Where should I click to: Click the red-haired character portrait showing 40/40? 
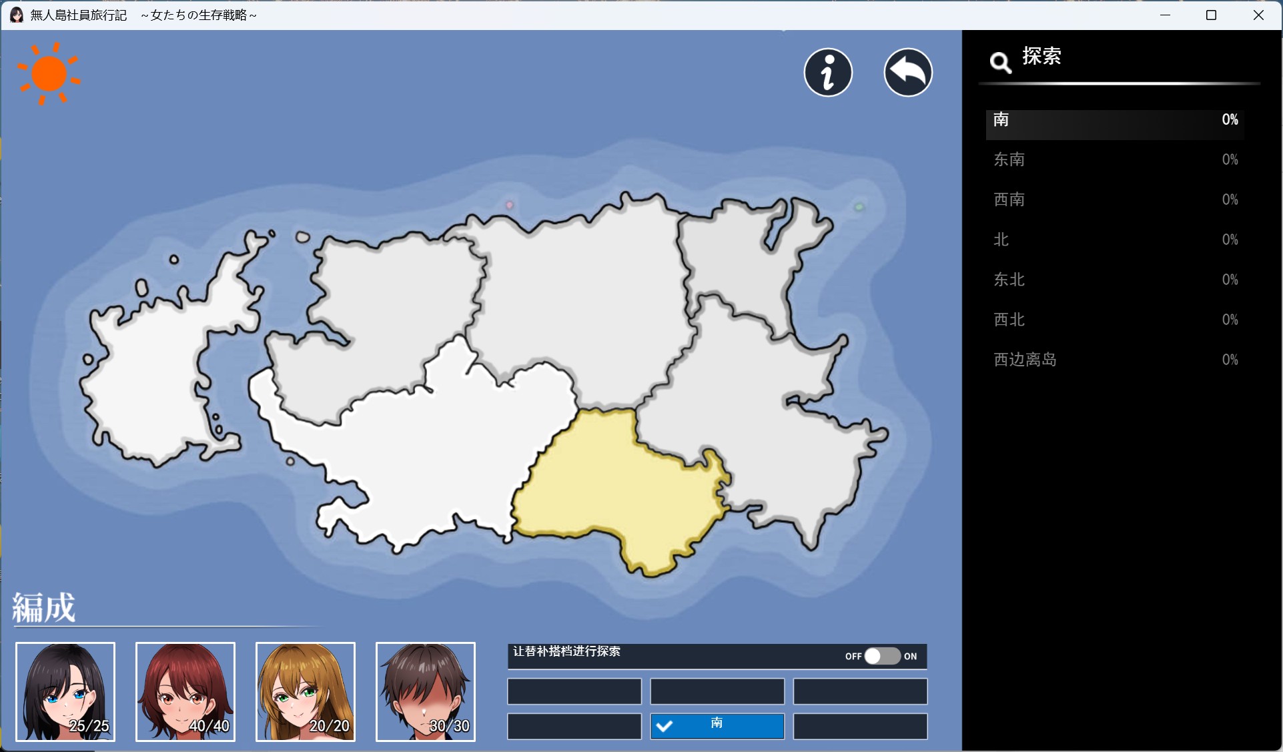click(x=185, y=692)
